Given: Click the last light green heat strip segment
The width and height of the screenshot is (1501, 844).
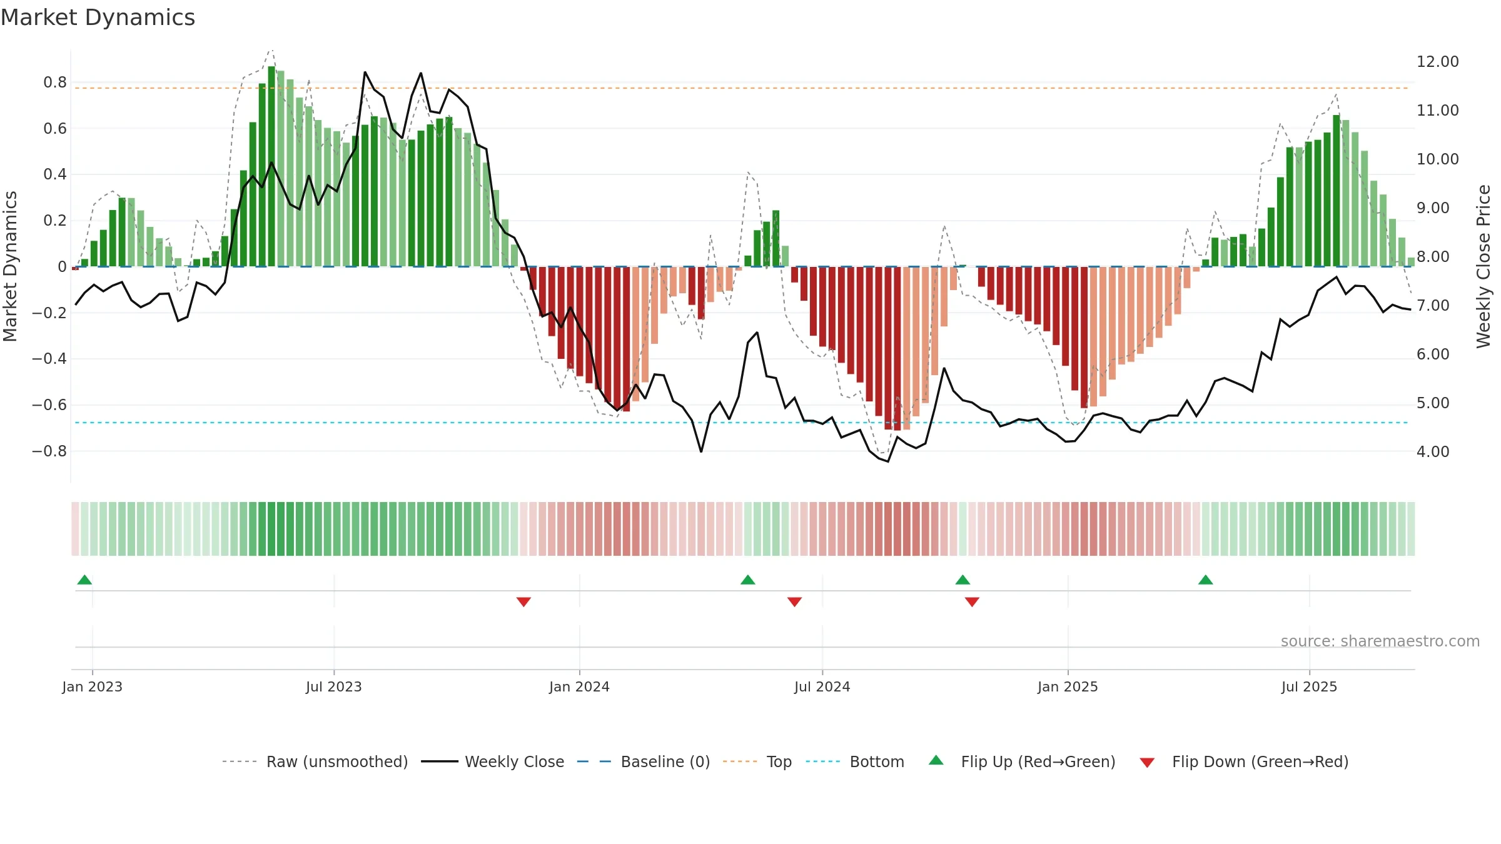Looking at the screenshot, I should point(1411,528).
